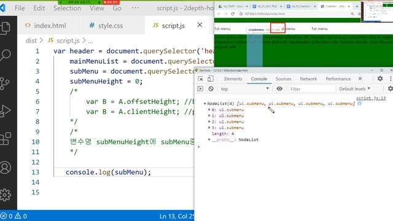Open the File menu
This screenshot has width=393, height=221.
click(x=20, y=8)
